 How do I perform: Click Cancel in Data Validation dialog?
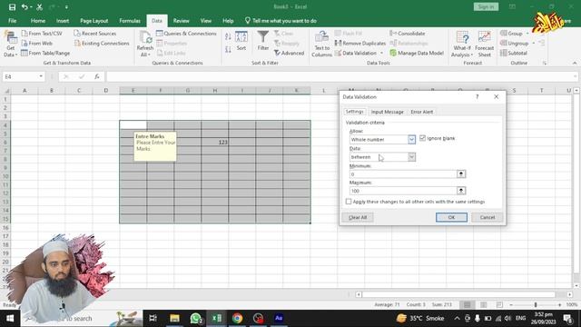click(487, 217)
